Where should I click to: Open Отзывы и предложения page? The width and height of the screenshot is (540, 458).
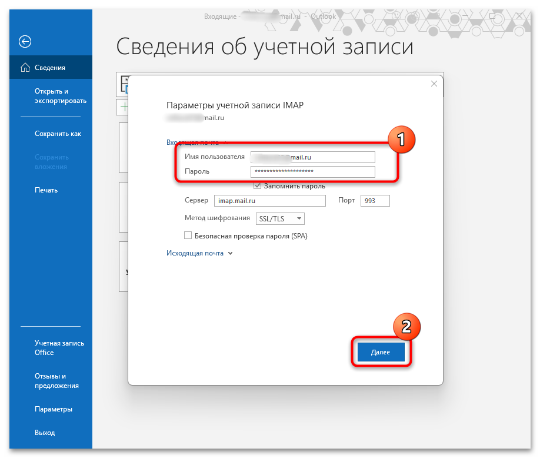(x=56, y=381)
